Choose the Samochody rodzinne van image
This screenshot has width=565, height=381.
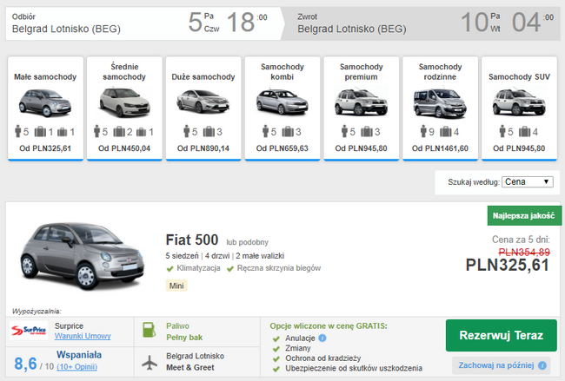[439, 103]
